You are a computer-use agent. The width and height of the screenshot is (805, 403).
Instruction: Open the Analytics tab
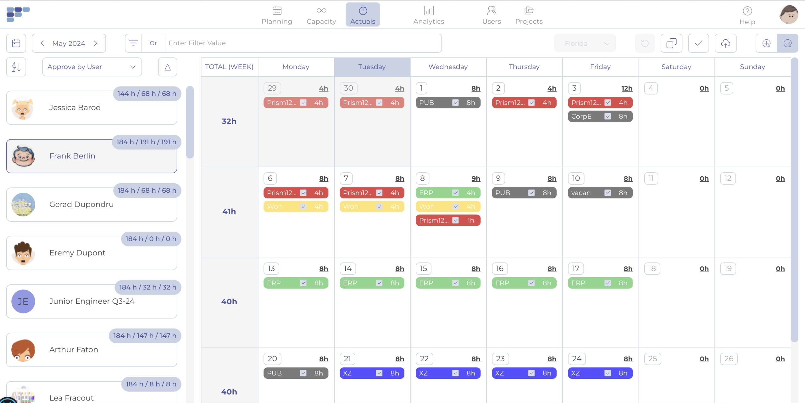[x=429, y=15]
